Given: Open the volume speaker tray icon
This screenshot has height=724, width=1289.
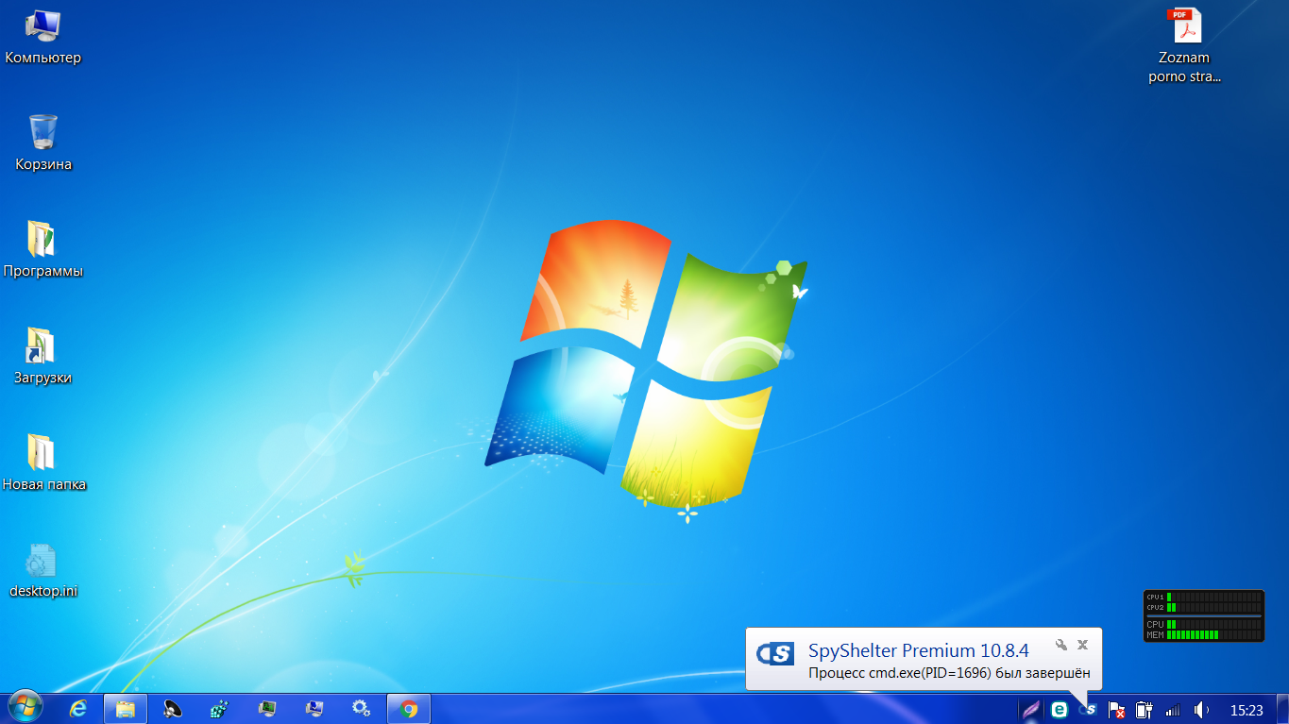Looking at the screenshot, I should pyautogui.click(x=1201, y=709).
